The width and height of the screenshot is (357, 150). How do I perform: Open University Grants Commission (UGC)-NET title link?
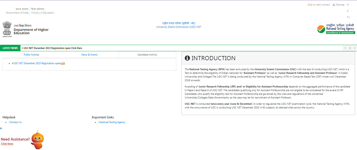click(179, 27)
